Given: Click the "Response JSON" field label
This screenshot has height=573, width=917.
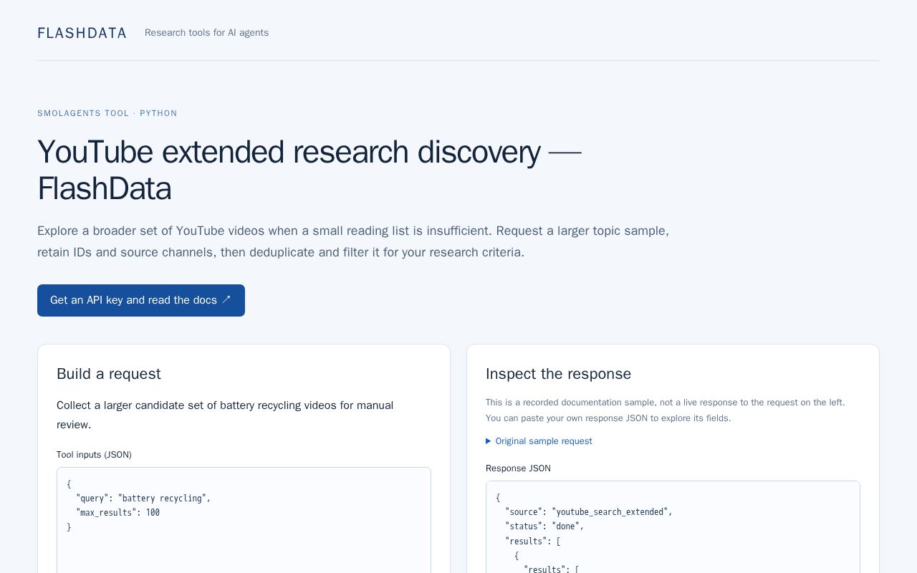Looking at the screenshot, I should point(518,468).
